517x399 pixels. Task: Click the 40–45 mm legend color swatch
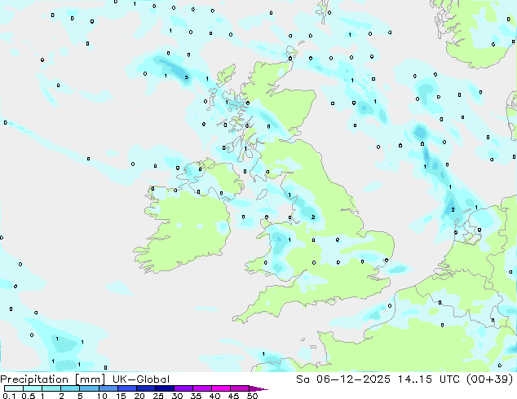coord(221,388)
